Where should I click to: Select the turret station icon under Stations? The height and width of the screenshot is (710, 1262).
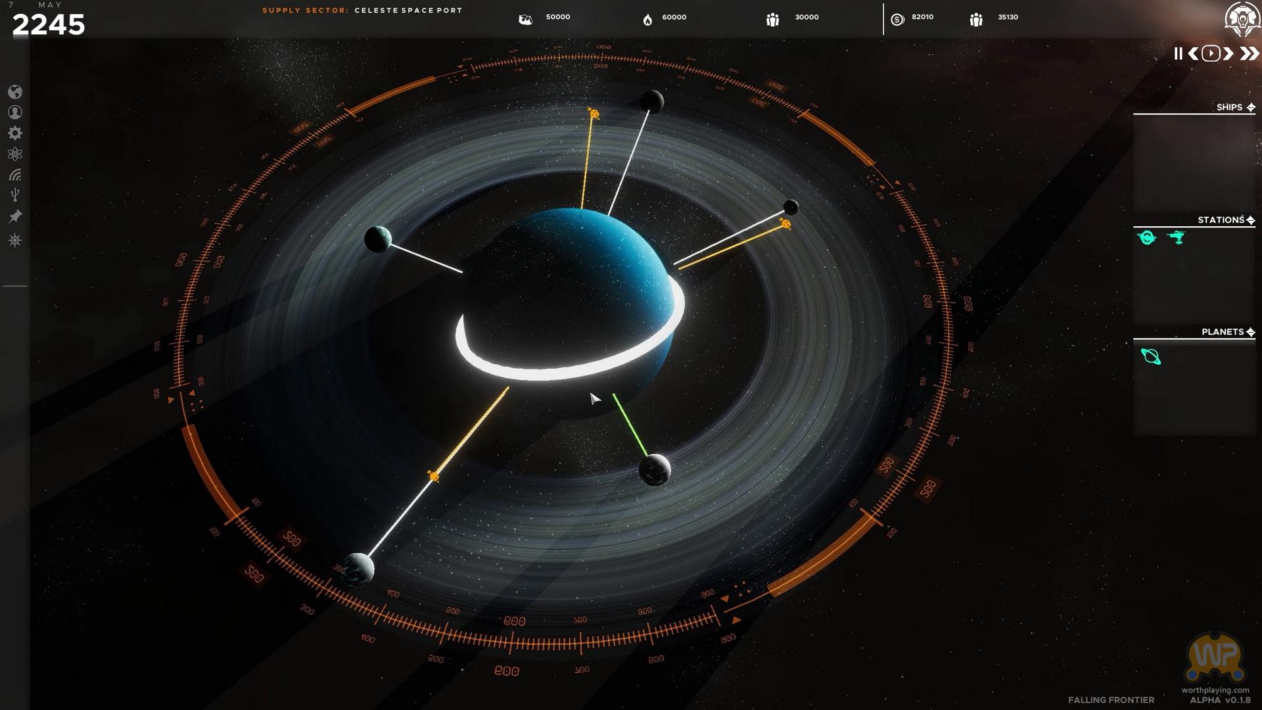1177,237
